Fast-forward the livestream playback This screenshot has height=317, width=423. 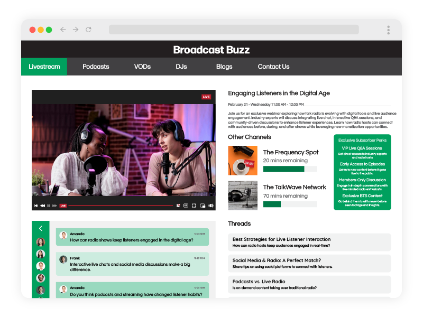pyautogui.click(x=54, y=207)
